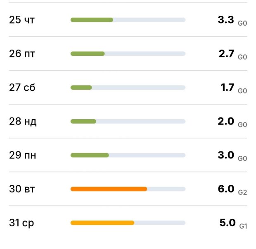Click the G2 storm level label
This screenshot has height=249, width=256.
click(243, 192)
